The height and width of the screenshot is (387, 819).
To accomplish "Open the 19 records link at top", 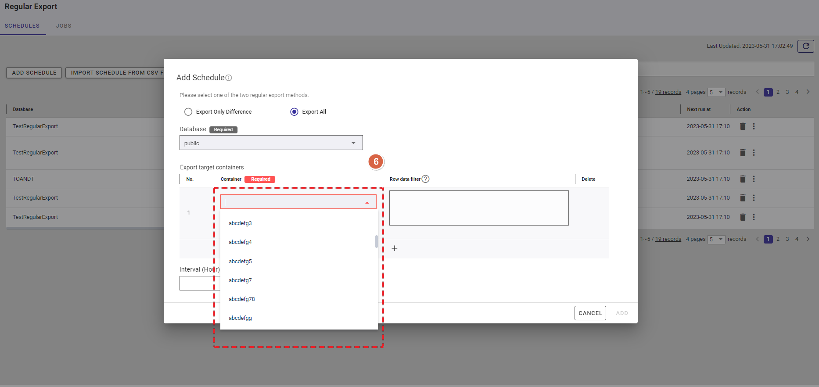I will coord(668,92).
